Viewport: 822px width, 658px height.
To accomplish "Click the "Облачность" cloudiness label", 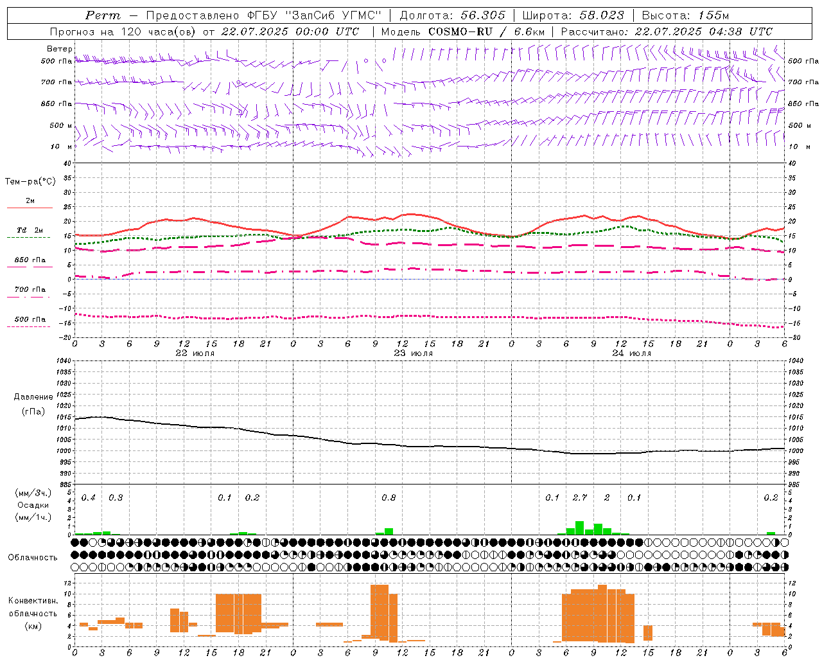I will pos(33,557).
